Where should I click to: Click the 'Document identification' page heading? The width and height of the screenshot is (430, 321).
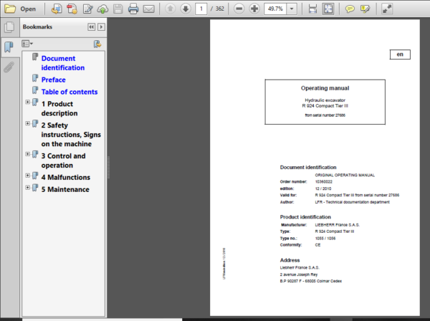[308, 167]
